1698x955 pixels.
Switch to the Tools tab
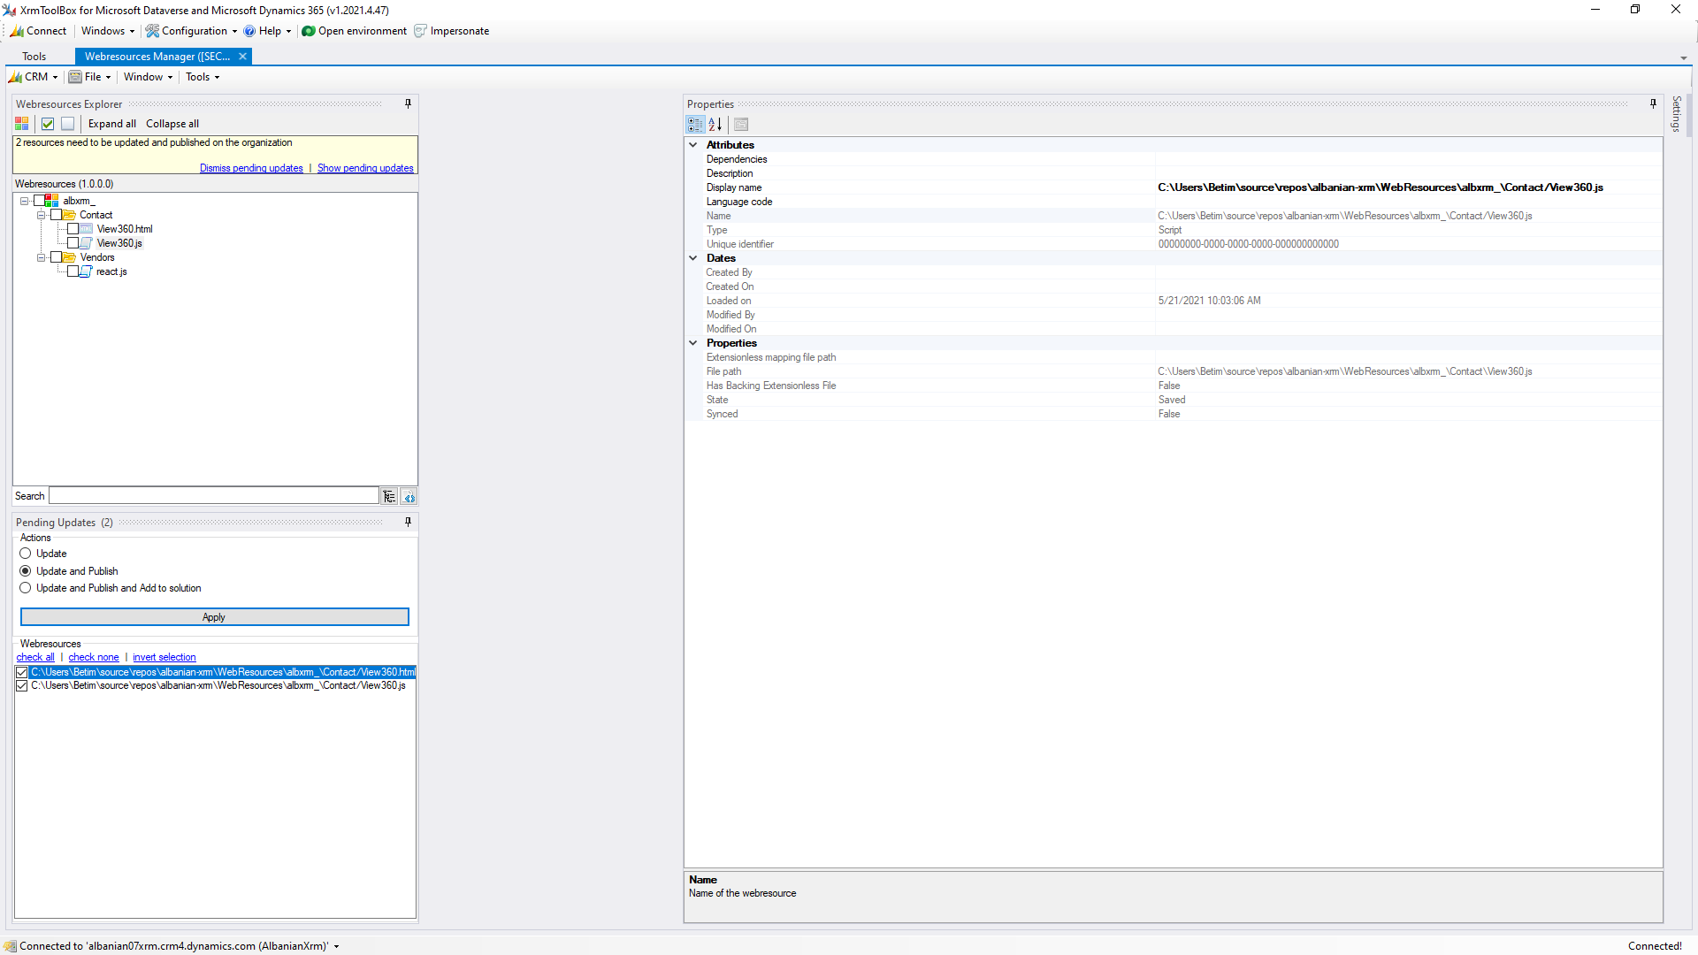point(34,56)
